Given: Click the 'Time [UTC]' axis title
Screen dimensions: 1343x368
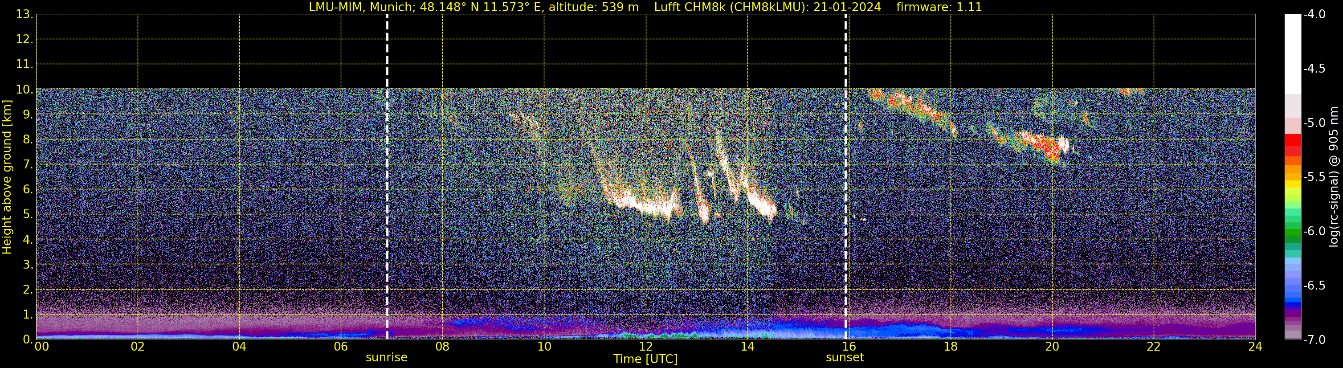Looking at the screenshot, I should [645, 359].
